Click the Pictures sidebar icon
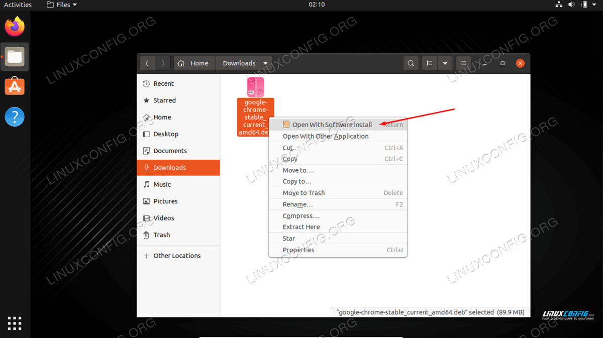Viewport: 603px width, 338px height. [x=146, y=201]
